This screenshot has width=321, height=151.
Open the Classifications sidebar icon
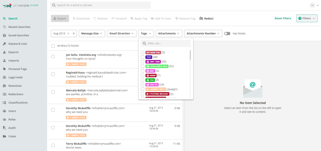4,103
